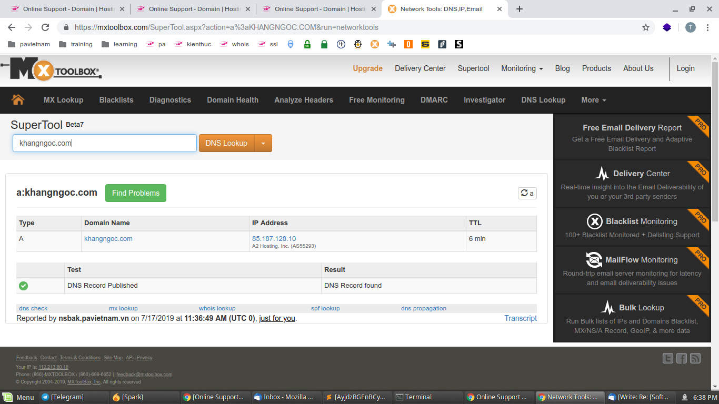Open Delivery Center in the top menu
The width and height of the screenshot is (719, 404).
pos(420,68)
